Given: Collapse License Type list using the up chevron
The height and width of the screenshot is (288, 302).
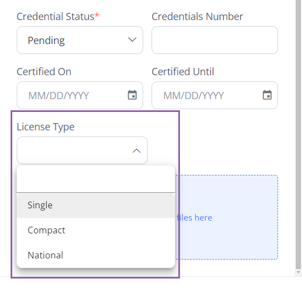Looking at the screenshot, I should pos(137,150).
